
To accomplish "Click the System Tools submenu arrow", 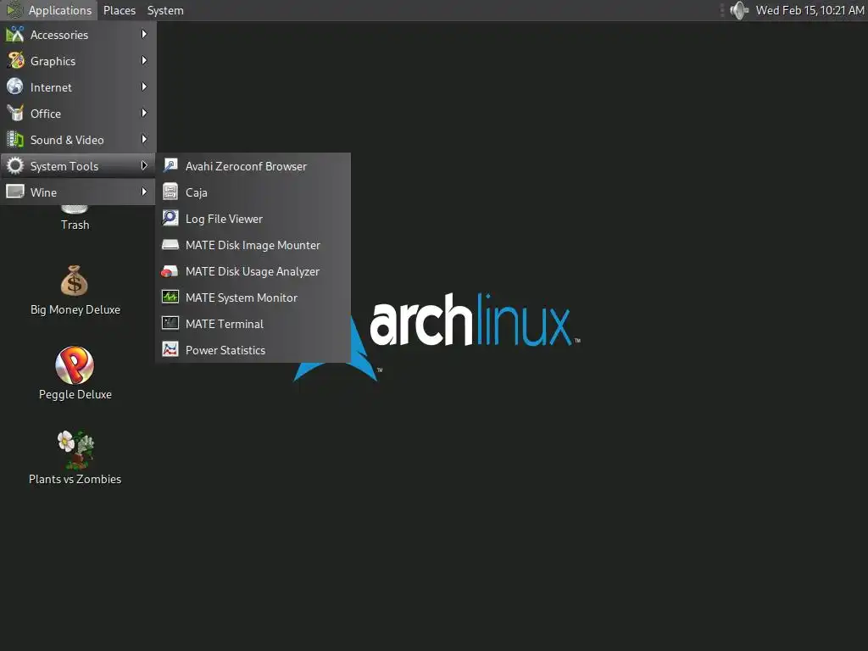I will (144, 165).
